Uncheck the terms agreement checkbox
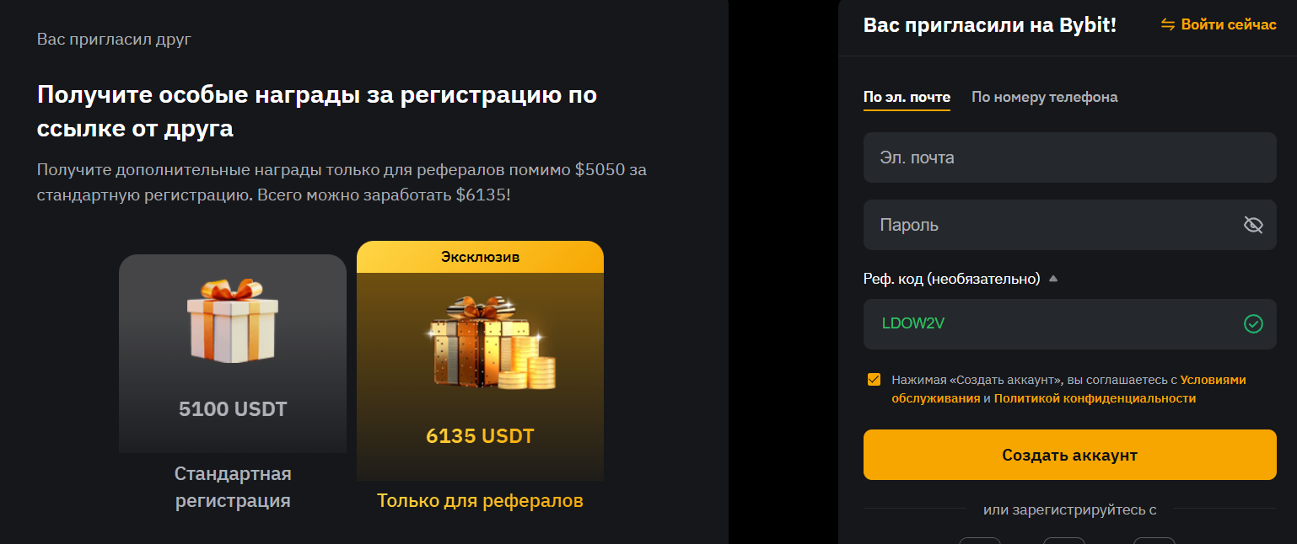 tap(874, 379)
